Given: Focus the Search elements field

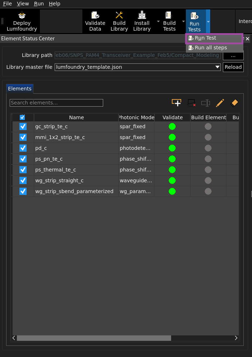Looking at the screenshot, I should (x=56, y=103).
